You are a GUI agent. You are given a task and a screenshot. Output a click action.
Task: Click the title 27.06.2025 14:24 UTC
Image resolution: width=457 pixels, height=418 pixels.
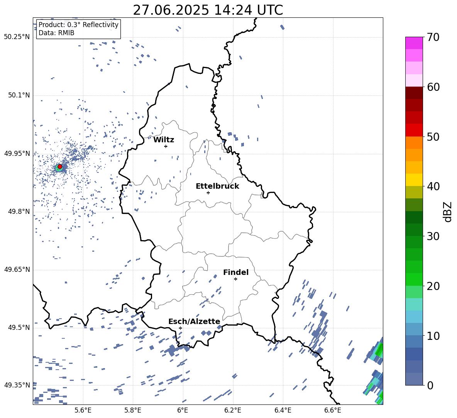[208, 10]
